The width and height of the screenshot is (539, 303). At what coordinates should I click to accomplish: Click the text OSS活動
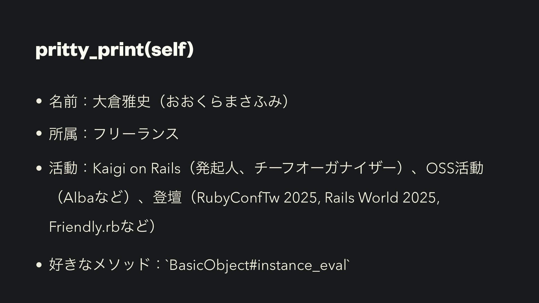tap(455, 168)
